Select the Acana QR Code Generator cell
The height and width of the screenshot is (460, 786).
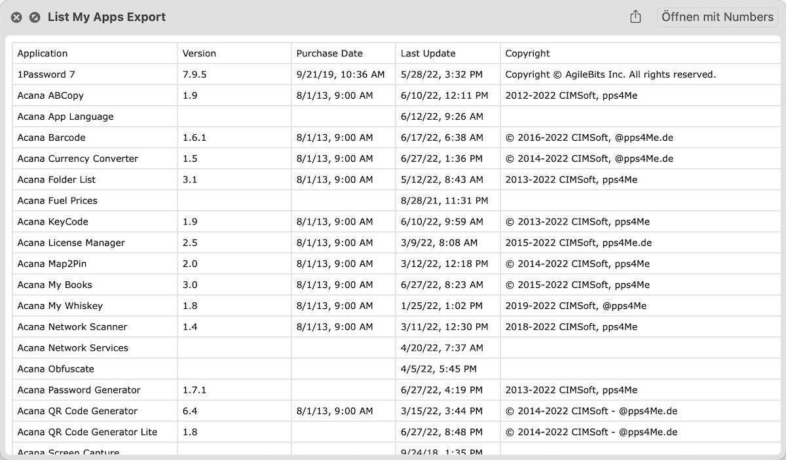(95, 411)
